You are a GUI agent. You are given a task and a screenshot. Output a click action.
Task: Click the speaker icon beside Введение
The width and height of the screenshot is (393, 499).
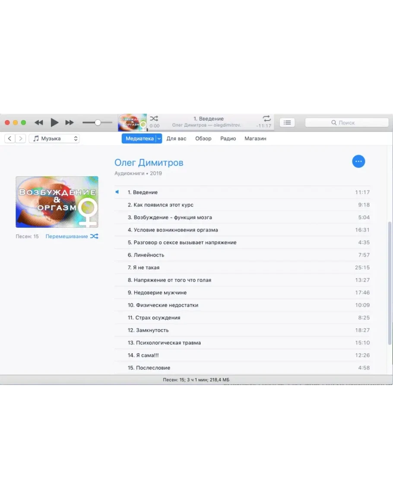[x=117, y=192]
